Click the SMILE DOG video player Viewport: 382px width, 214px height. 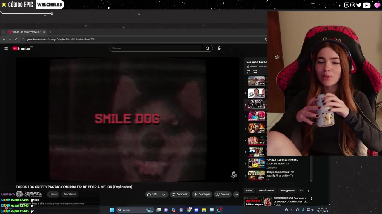(127, 119)
